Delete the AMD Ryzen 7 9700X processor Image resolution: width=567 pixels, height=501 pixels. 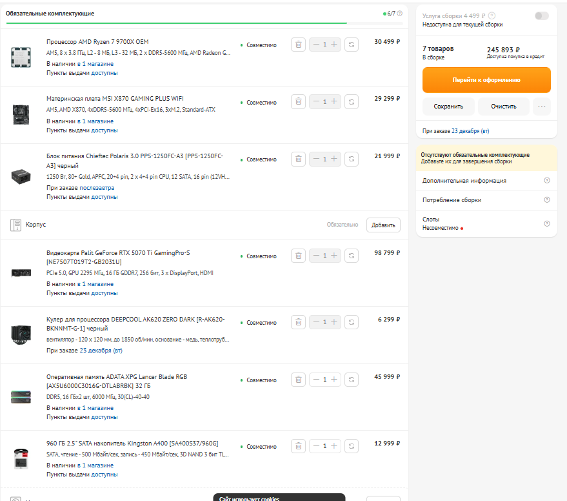pyautogui.click(x=298, y=45)
